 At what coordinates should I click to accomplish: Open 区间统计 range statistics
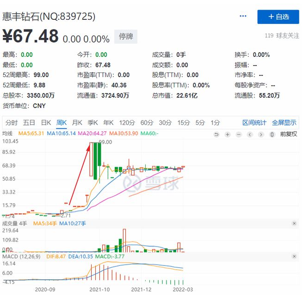254,123
